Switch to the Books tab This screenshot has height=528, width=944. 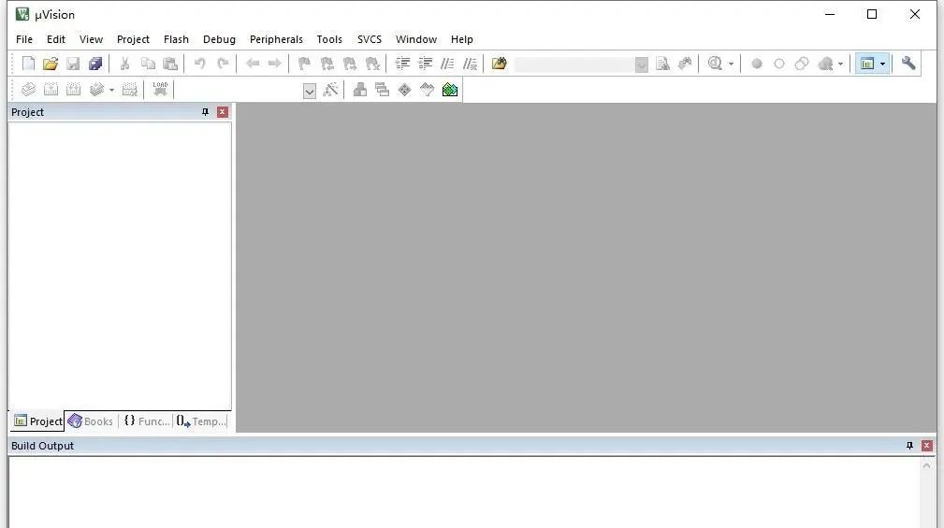point(91,421)
